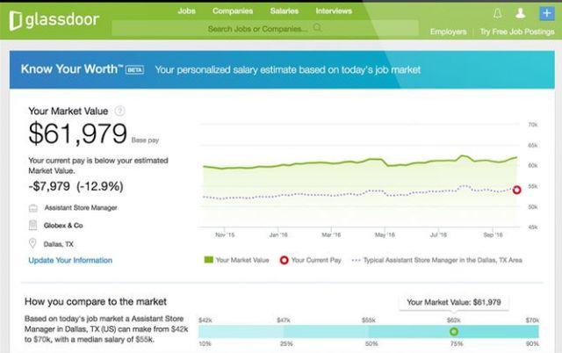
Task: Open the Companies menu
Action: (232, 11)
